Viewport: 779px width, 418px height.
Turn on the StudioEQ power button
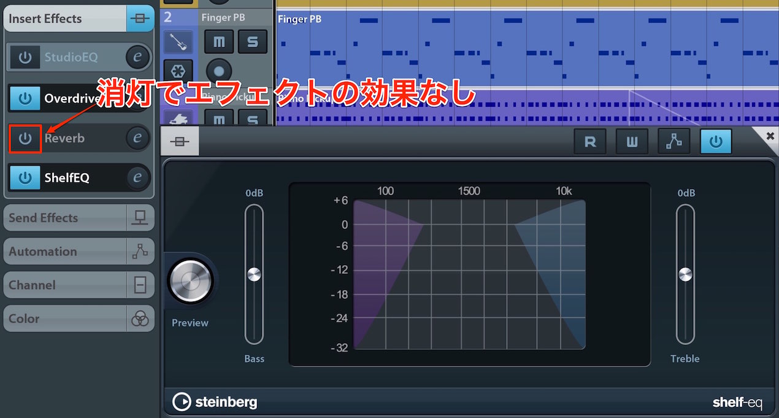[x=25, y=58]
